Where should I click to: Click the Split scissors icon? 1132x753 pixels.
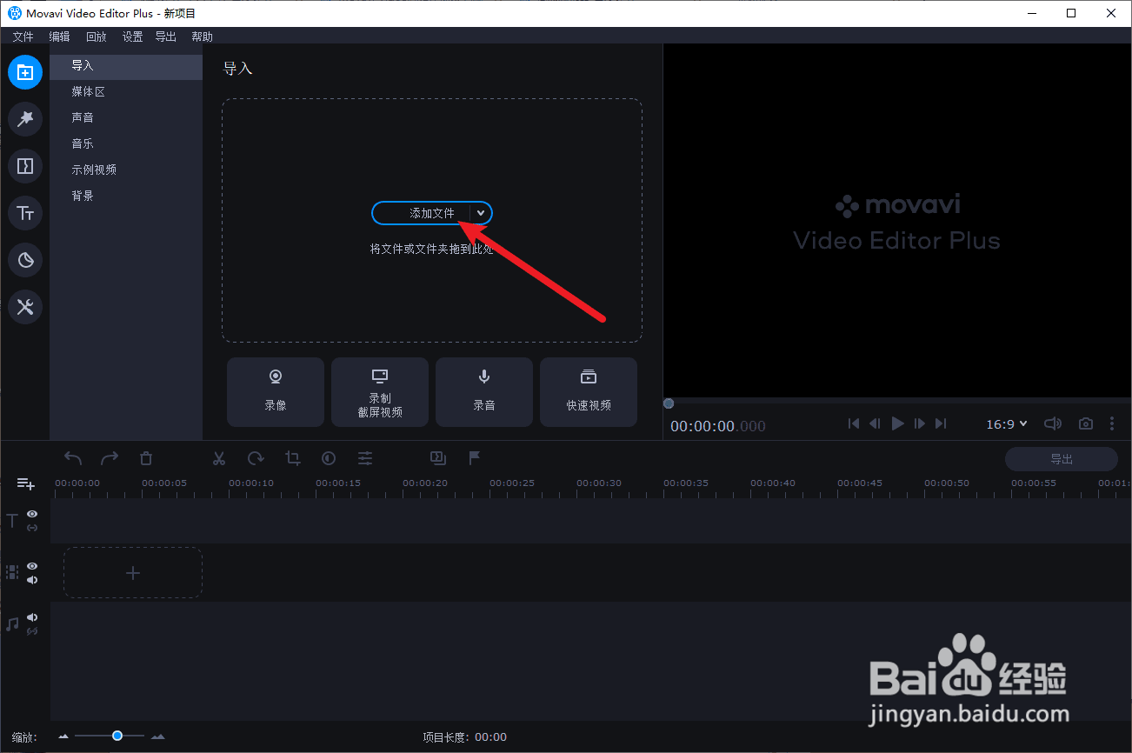point(219,458)
